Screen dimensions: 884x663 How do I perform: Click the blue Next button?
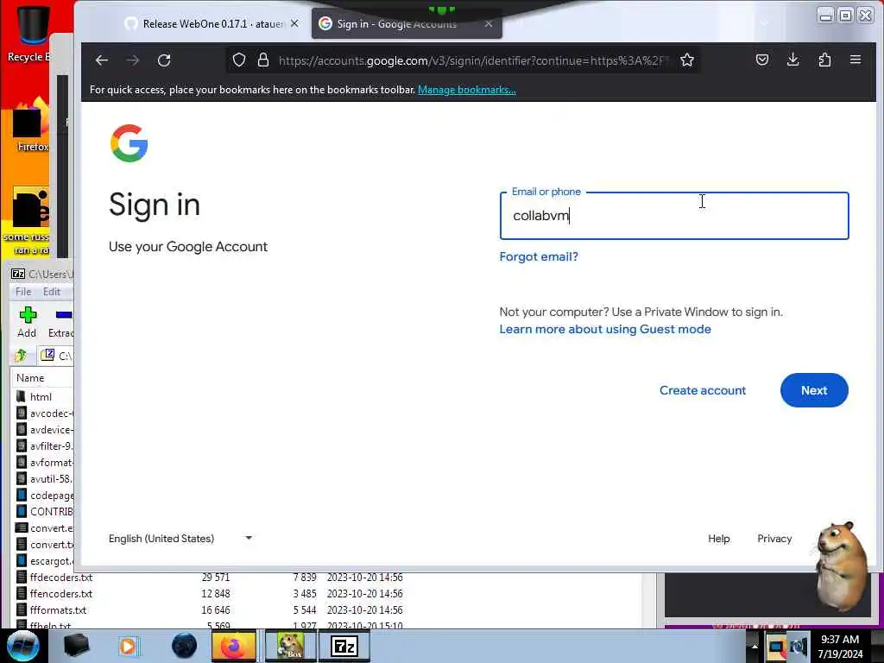[x=814, y=390]
